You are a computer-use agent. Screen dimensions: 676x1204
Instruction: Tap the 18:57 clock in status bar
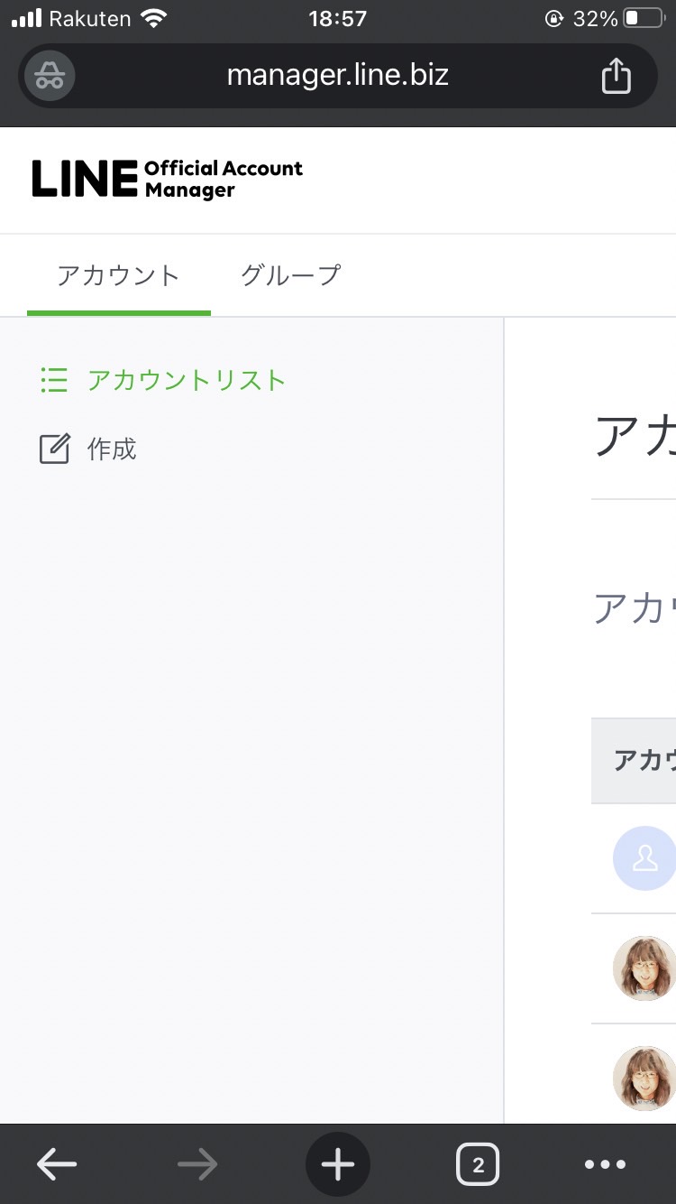337,19
